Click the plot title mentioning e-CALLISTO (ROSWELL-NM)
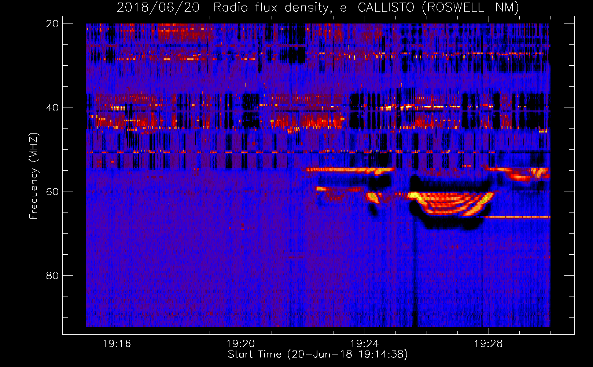The image size is (593, 367). point(318,7)
